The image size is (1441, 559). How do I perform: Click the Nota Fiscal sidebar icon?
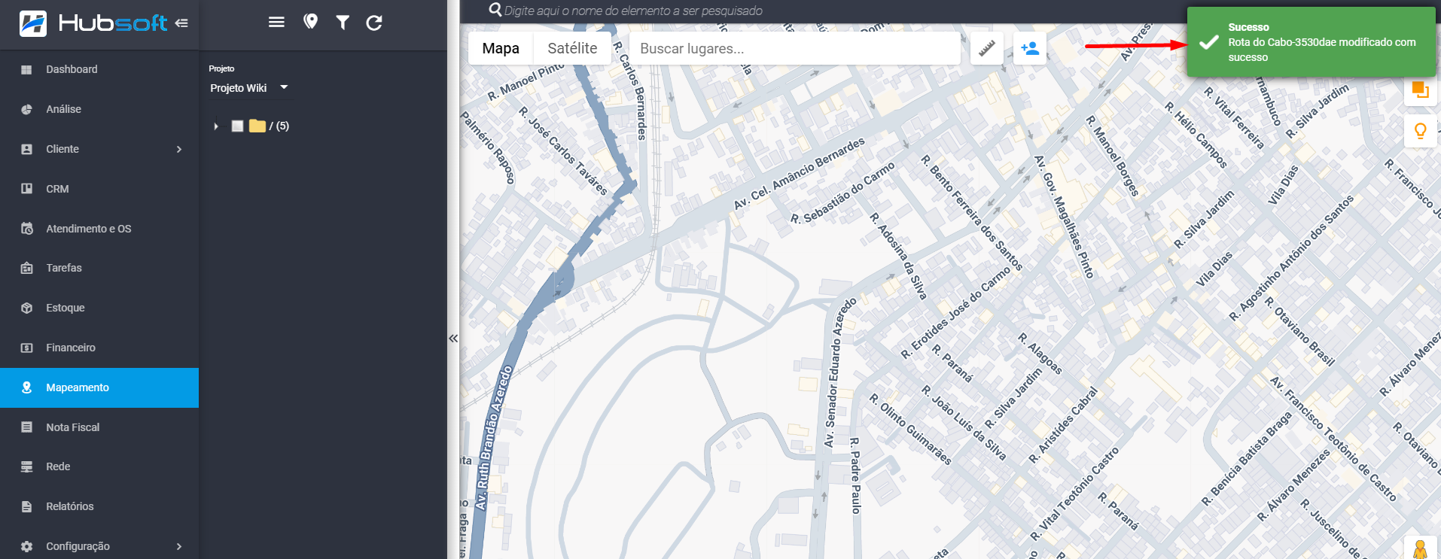(26, 427)
